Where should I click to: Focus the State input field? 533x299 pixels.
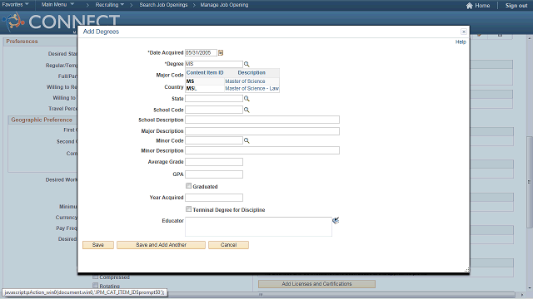click(214, 98)
